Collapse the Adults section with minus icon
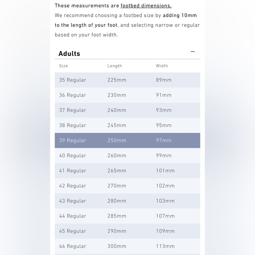The height and width of the screenshot is (255, 255). click(x=193, y=52)
